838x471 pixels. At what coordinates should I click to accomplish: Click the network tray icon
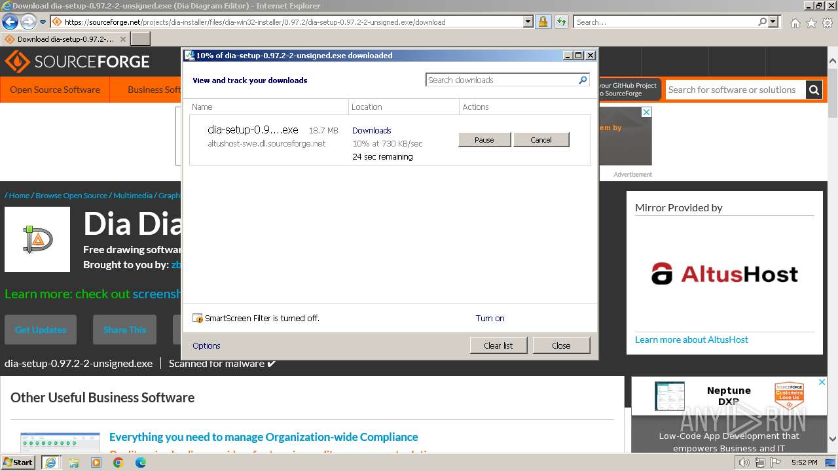coord(759,462)
